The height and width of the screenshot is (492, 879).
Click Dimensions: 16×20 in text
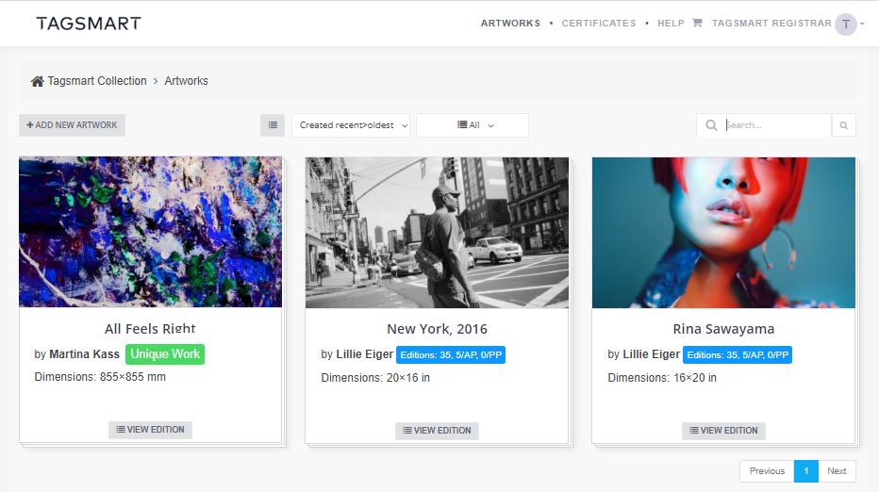(x=662, y=378)
